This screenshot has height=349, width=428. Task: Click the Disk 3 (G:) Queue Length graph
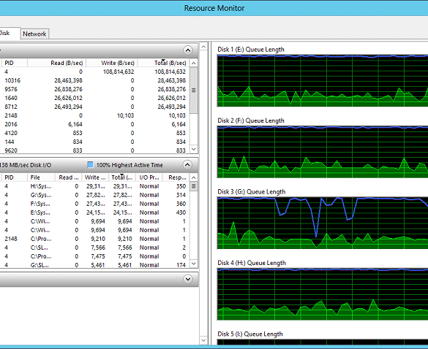[x=323, y=223]
